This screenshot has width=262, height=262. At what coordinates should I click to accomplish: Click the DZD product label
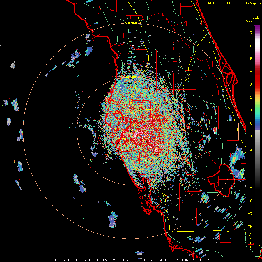pos(256,17)
